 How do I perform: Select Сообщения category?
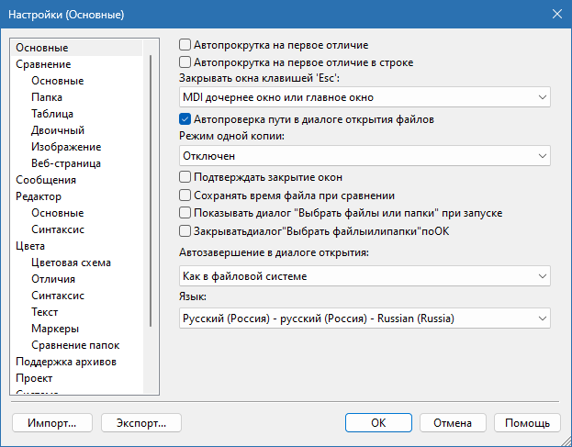46,180
